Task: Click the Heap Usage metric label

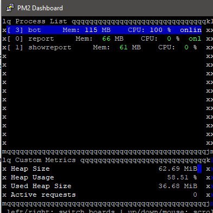Action: [x=33, y=177]
